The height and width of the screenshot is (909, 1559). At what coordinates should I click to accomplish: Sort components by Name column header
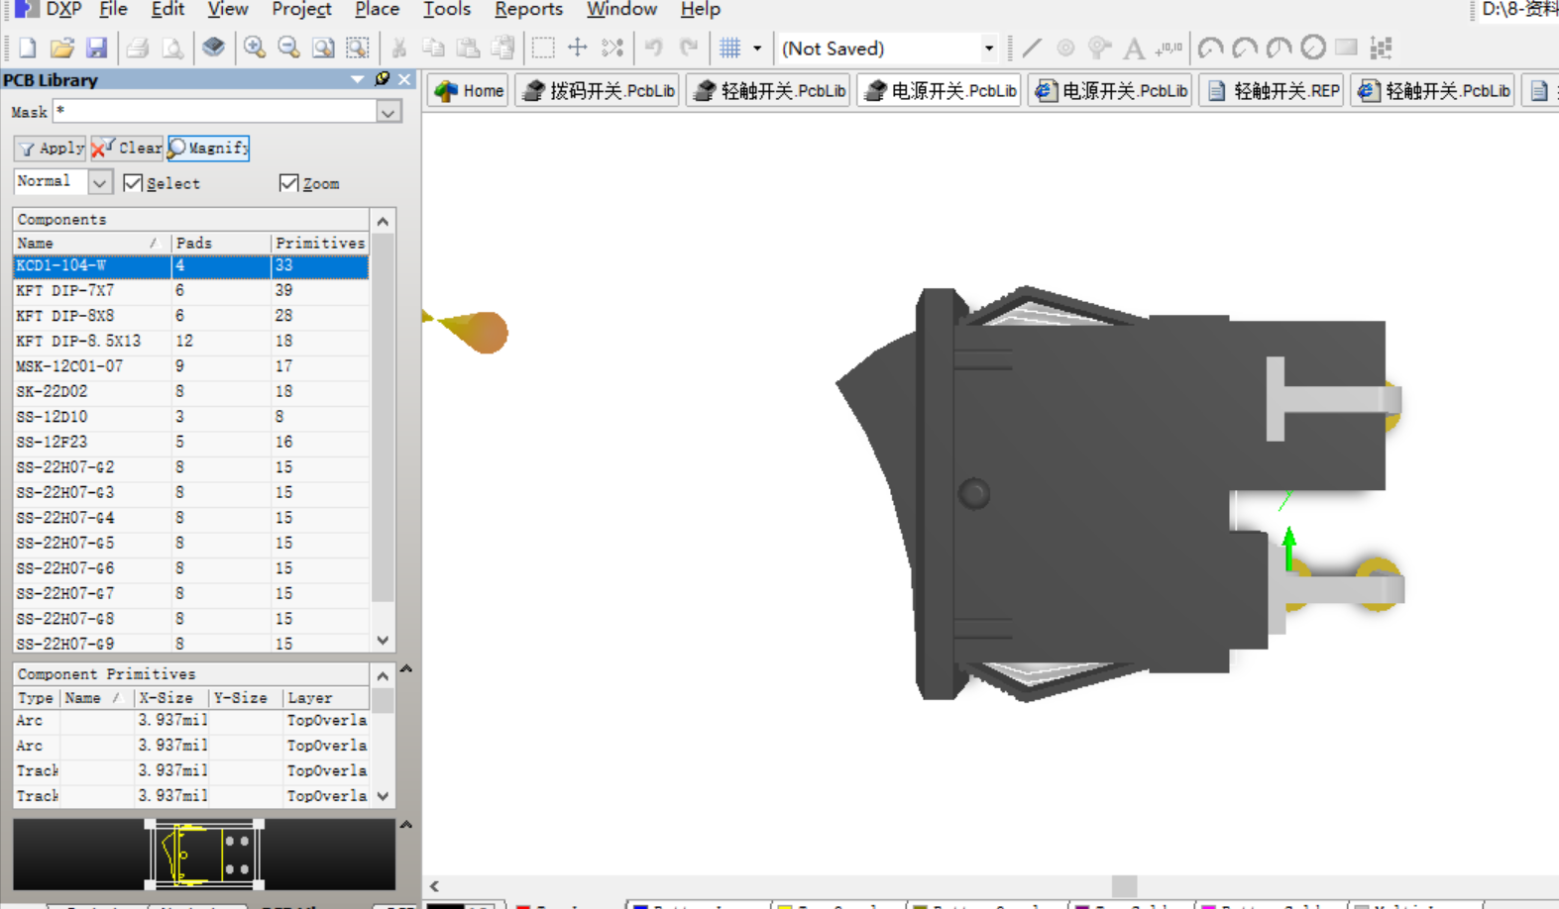point(90,243)
